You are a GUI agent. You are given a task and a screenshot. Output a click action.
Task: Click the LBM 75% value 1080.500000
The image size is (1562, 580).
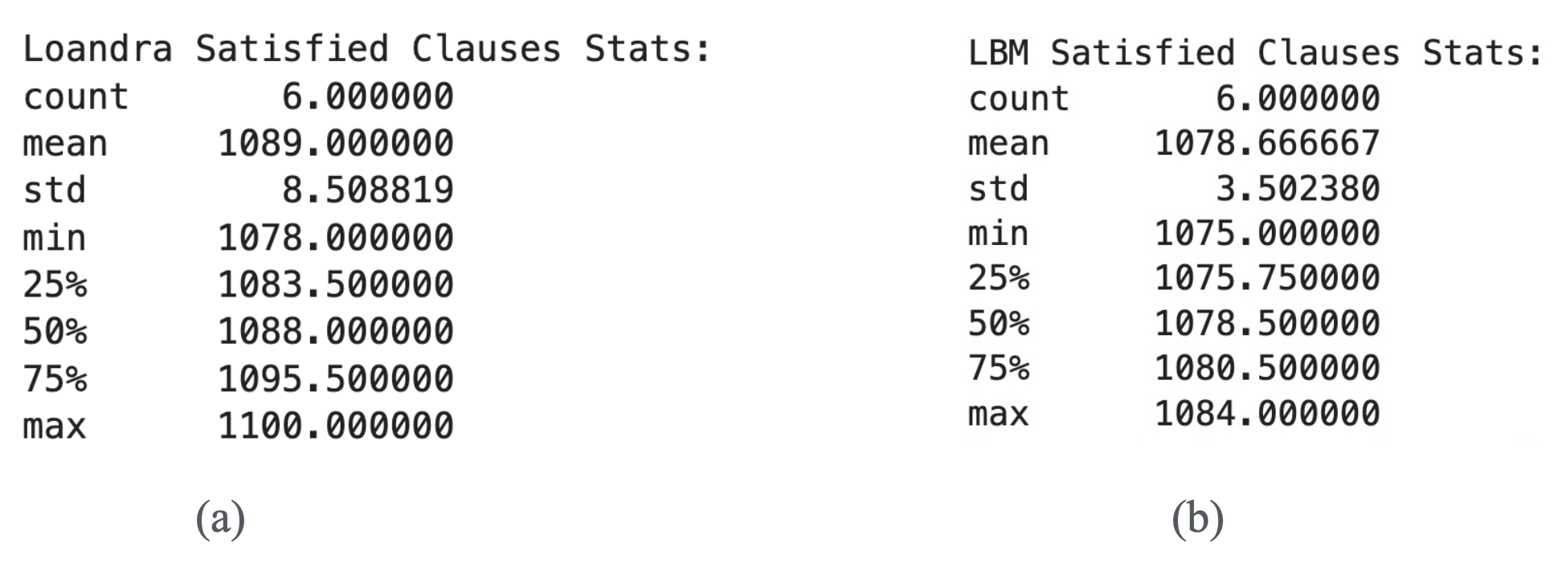click(1267, 369)
